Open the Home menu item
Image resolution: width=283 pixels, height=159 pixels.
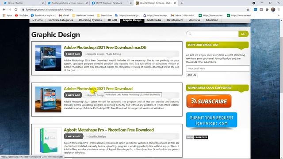tap(37, 20)
